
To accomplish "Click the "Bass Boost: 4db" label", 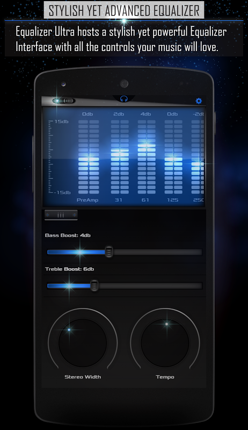I will point(68,235).
